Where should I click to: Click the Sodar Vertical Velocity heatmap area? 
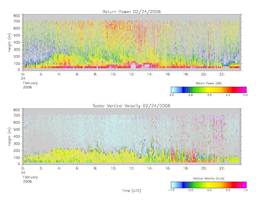132,136
